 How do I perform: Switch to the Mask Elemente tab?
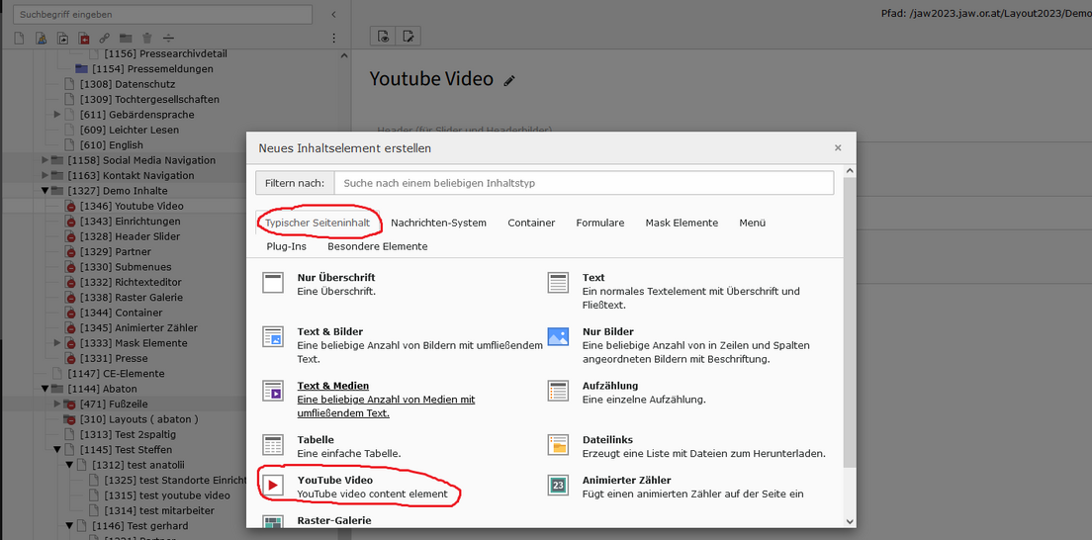pos(682,223)
